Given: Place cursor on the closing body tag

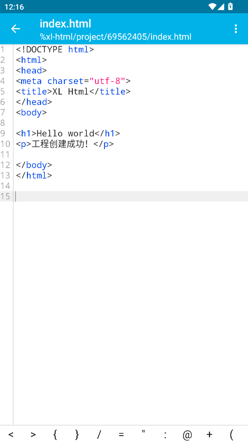Looking at the screenshot, I should click(x=34, y=165).
